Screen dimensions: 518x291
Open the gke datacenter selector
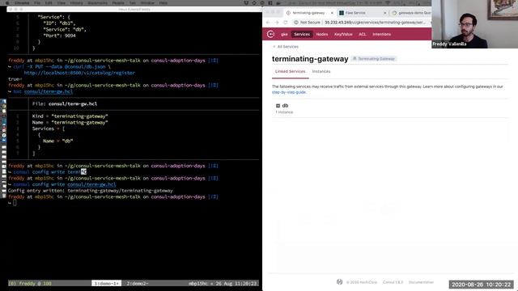point(284,34)
